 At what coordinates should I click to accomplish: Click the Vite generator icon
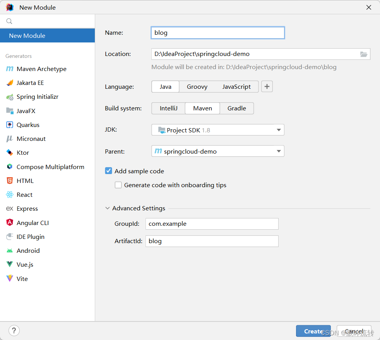pos(10,278)
